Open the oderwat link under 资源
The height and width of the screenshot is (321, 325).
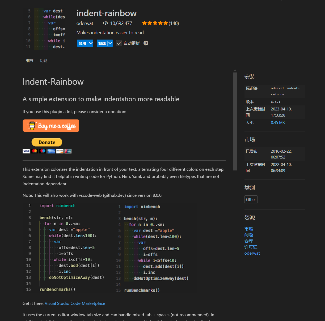[252, 253]
